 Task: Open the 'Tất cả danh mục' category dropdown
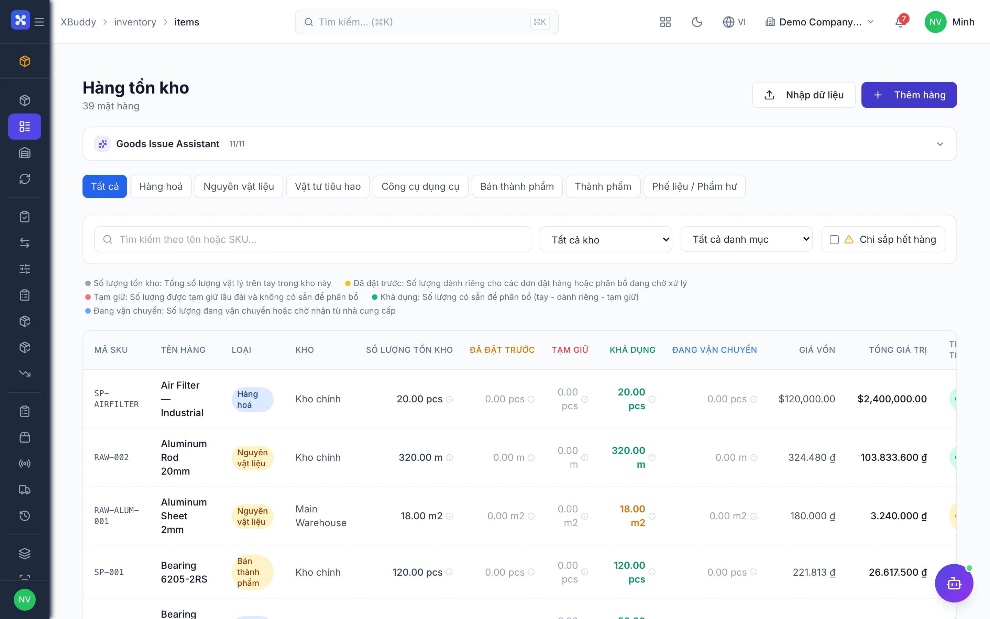click(746, 239)
